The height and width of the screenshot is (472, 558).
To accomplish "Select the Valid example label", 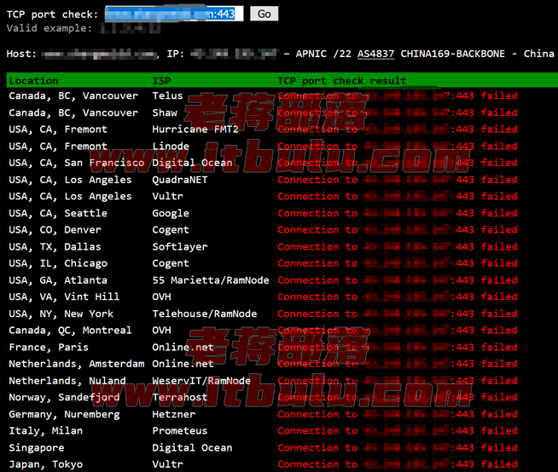I will (x=49, y=28).
